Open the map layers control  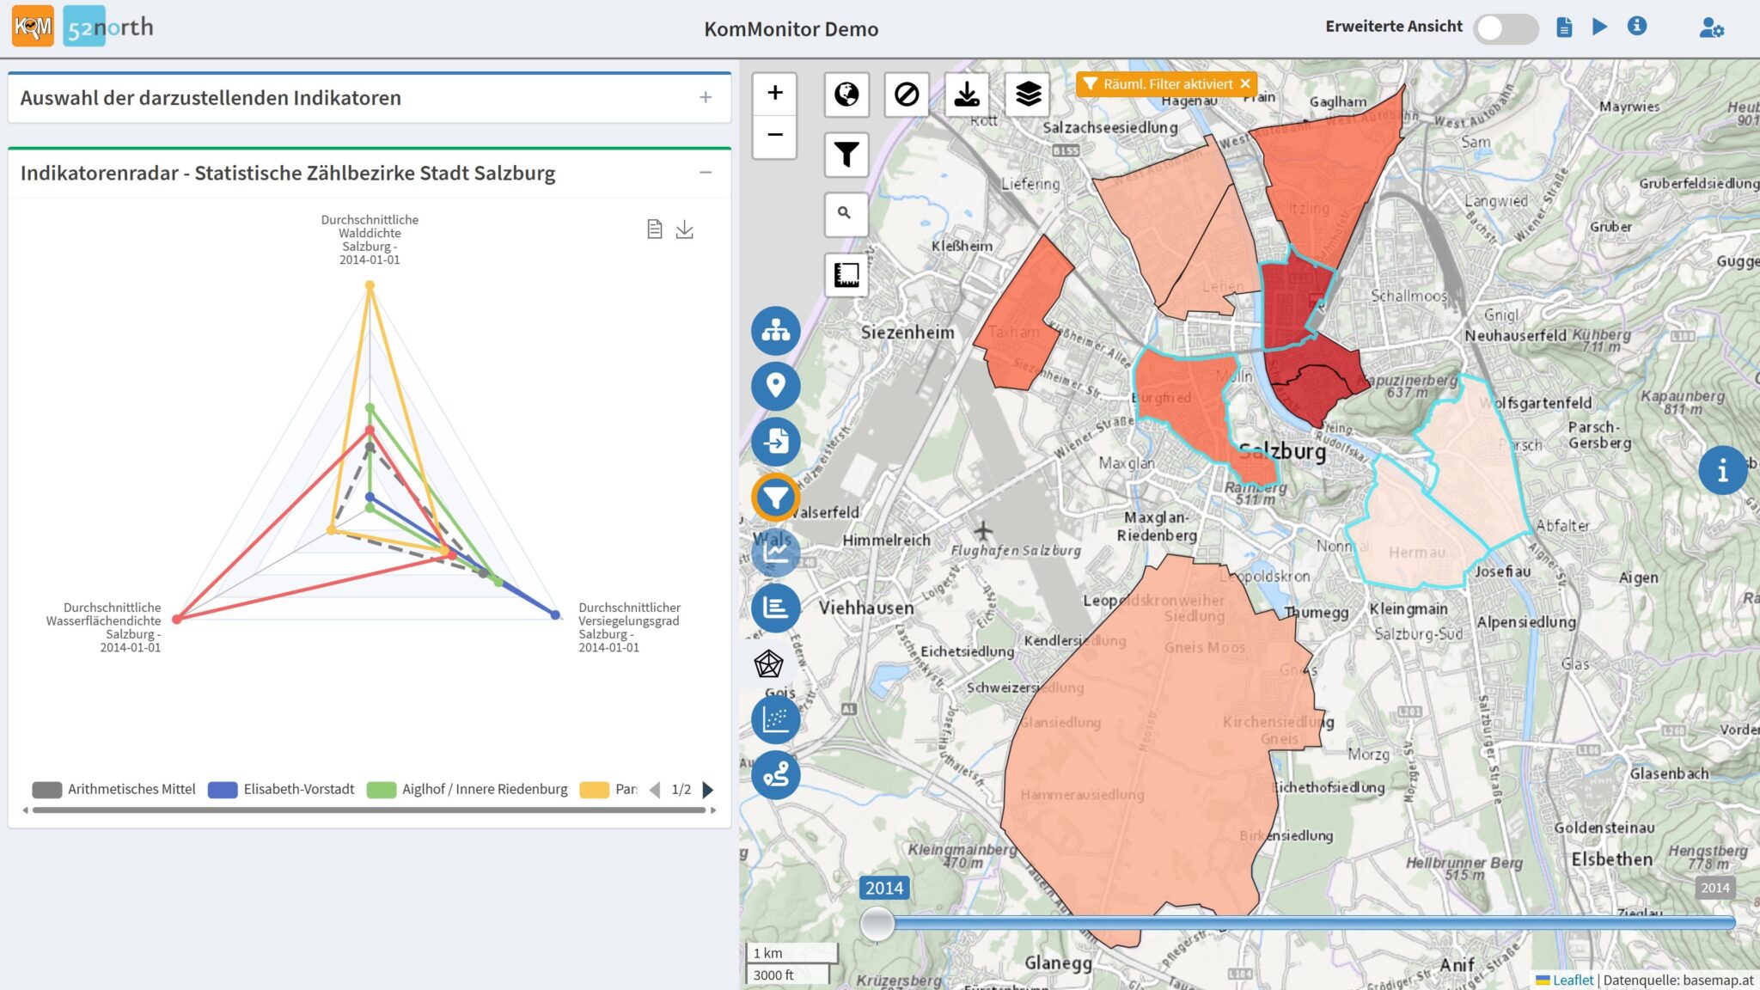[1028, 94]
